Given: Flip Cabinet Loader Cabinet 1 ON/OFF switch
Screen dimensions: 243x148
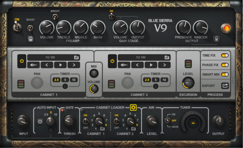Looking at the screenshot, I should tap(85, 121).
